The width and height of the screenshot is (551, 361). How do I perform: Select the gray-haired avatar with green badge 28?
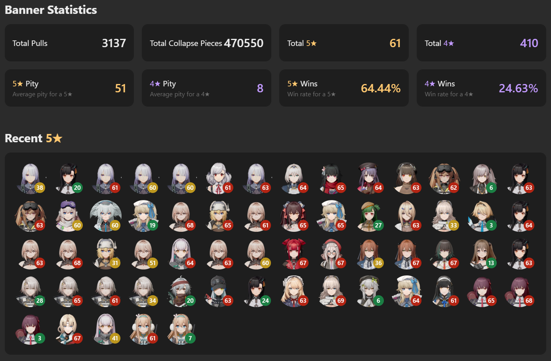pos(31,291)
